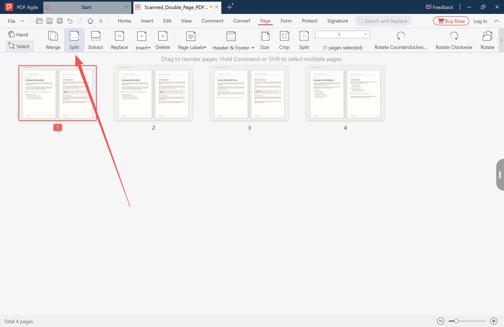Open the page Size tool

coord(265,40)
